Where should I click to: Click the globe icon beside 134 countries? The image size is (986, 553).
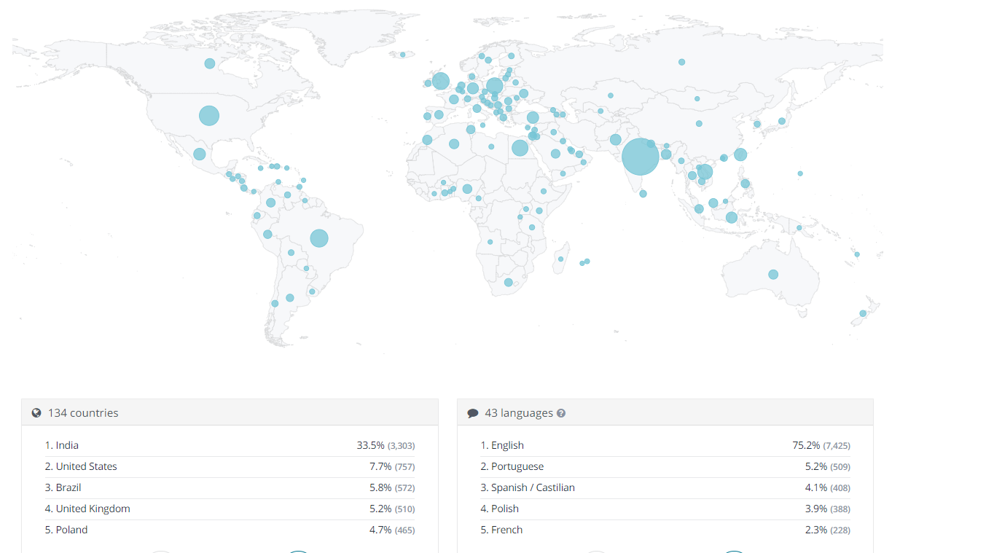(36, 413)
